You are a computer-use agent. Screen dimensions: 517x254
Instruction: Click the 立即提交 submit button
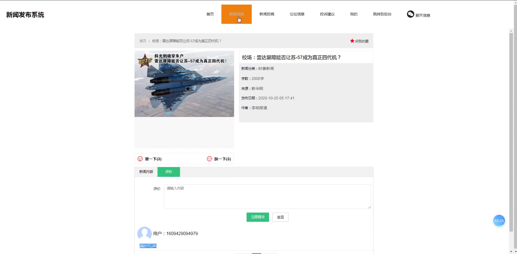258,217
